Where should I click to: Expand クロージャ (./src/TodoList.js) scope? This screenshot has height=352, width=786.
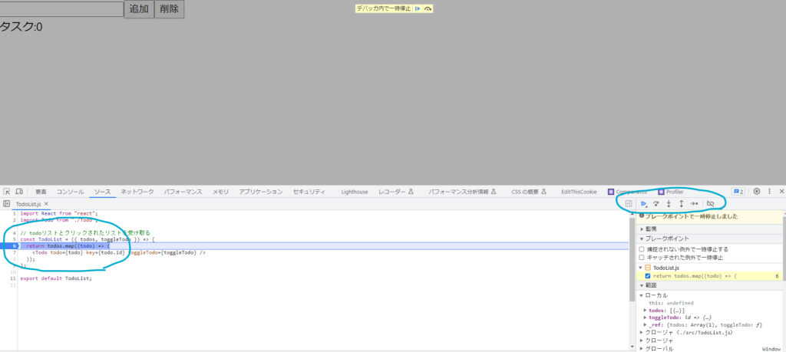pos(642,333)
